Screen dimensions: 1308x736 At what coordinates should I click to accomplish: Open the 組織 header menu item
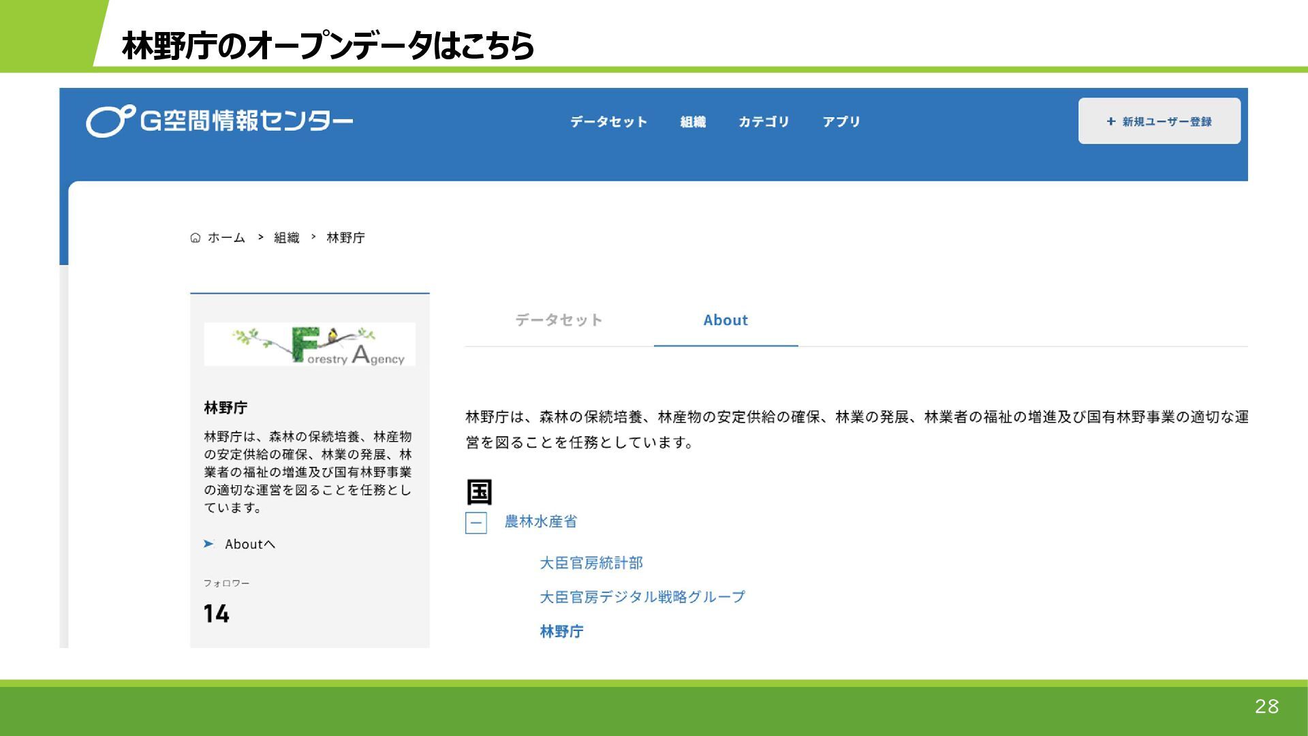pyautogui.click(x=693, y=122)
